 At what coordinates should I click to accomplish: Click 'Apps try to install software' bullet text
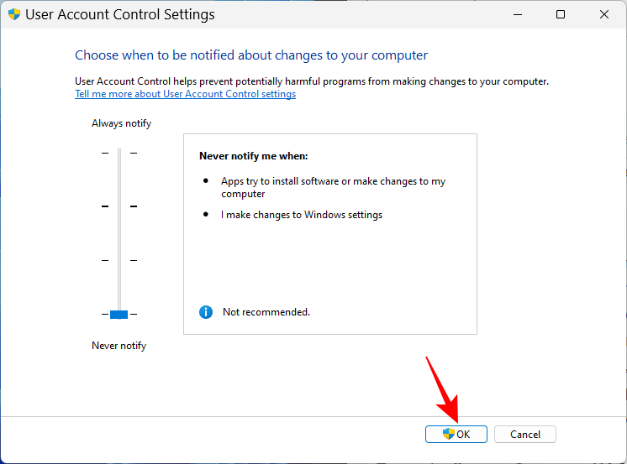pyautogui.click(x=333, y=187)
